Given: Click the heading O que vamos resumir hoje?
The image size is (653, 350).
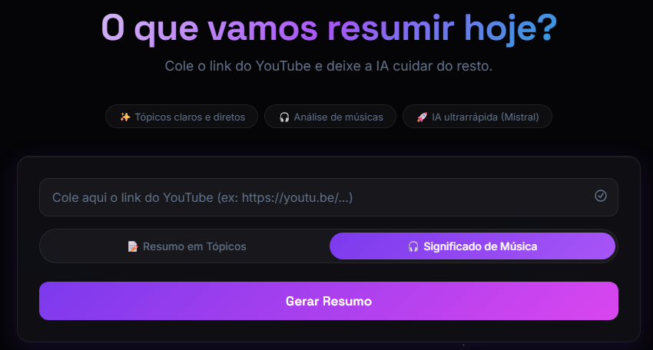Looking at the screenshot, I should [x=329, y=28].
